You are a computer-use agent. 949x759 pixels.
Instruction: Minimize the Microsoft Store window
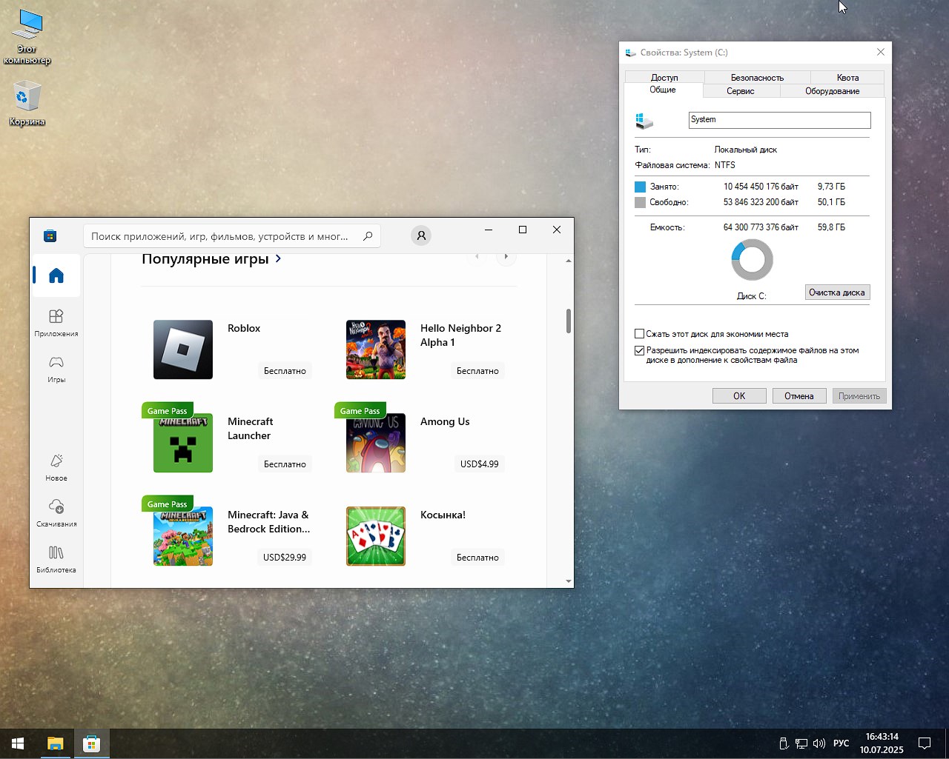pyautogui.click(x=489, y=230)
